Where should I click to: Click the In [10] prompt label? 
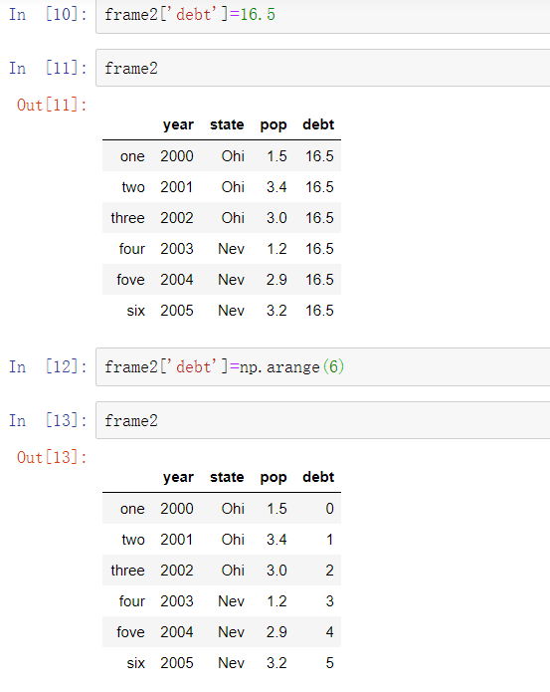(48, 15)
